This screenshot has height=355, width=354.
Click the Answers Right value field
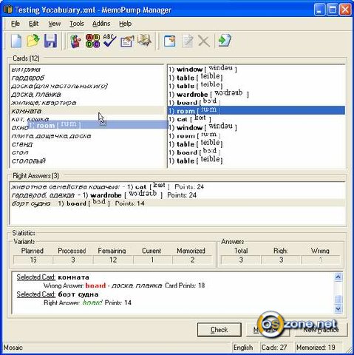tap(281, 260)
